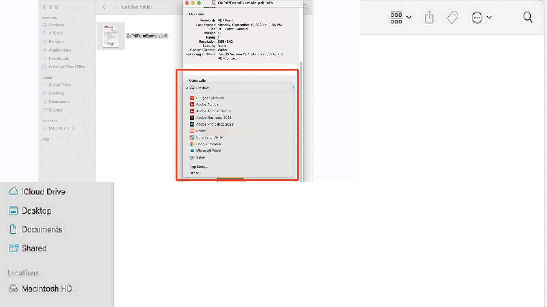This screenshot has width=547, height=307.
Task: Click Desktop icon in enlarged sidebar
Action: tap(13, 210)
